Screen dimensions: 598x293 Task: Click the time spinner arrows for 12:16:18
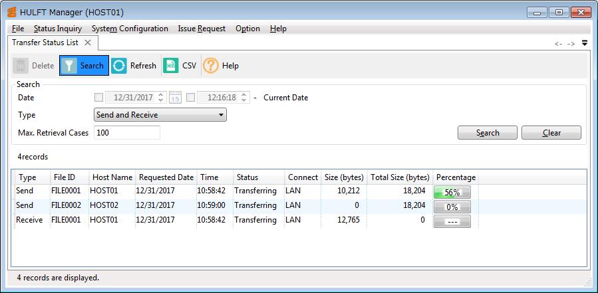244,98
